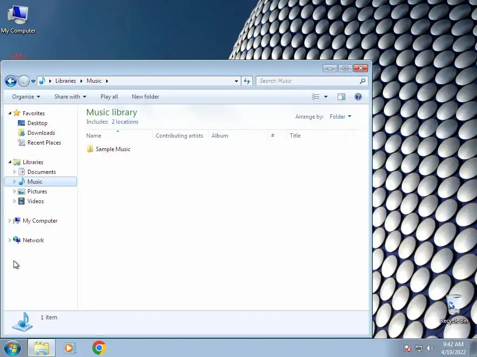The height and width of the screenshot is (357, 477).
Task: Sort by the Name column header
Action: tap(119, 135)
